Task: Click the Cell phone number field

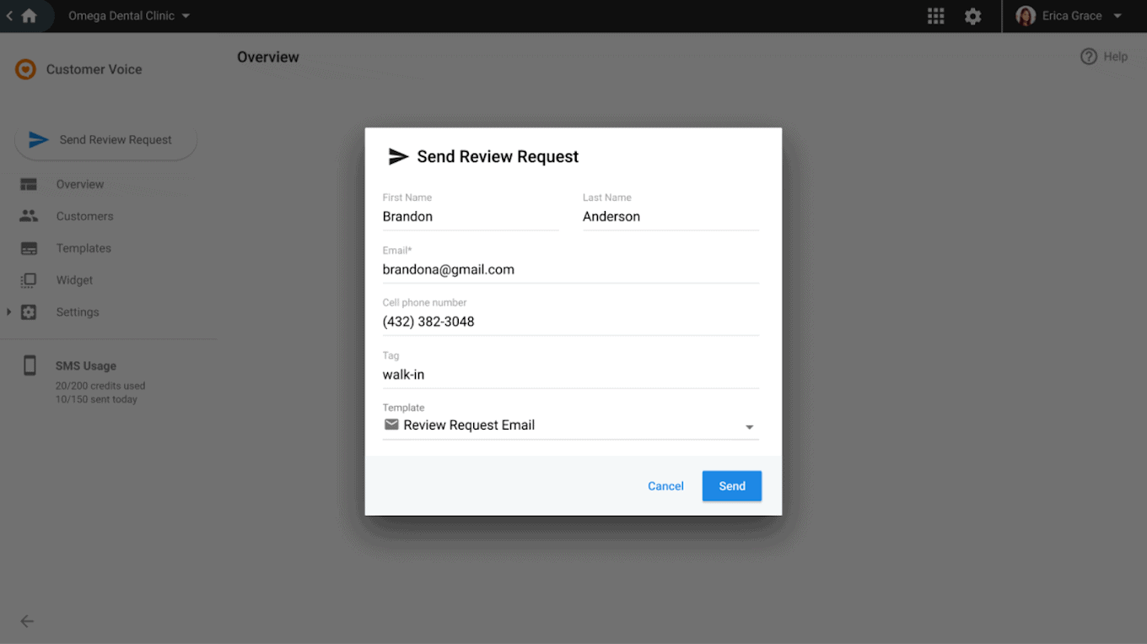Action: point(570,322)
